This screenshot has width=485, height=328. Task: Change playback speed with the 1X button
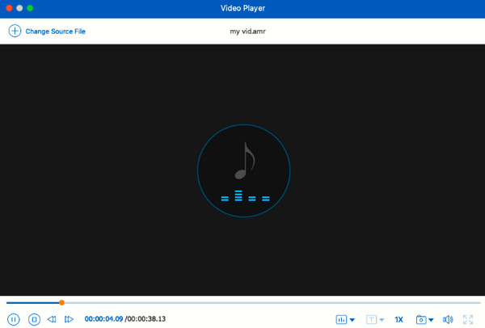[x=399, y=319]
